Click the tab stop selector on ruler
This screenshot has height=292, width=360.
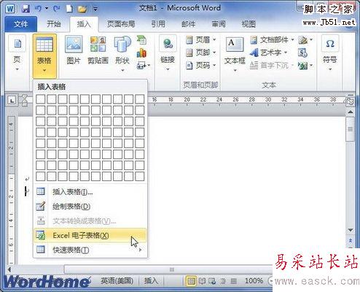(12, 100)
